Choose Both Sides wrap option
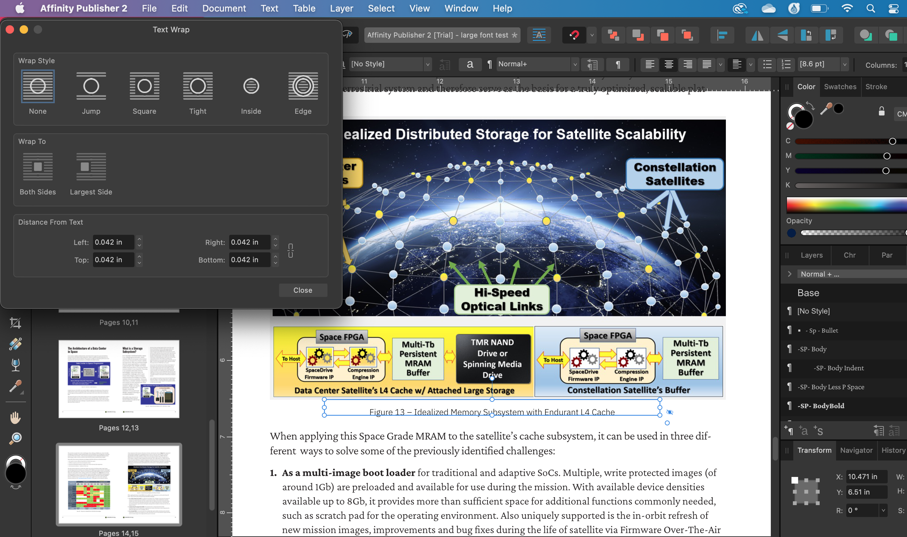The image size is (907, 537). point(38,167)
